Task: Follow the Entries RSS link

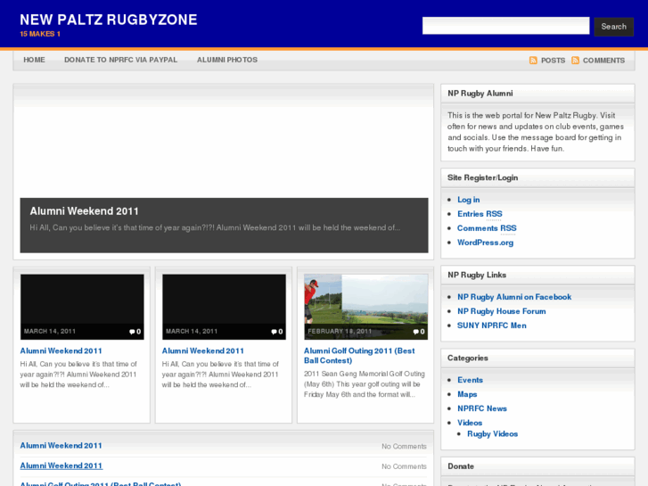Action: (x=480, y=214)
